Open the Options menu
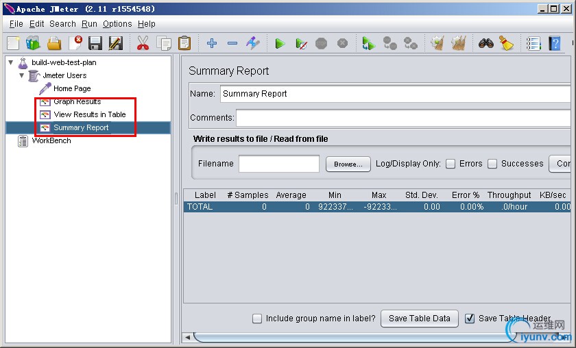The height and width of the screenshot is (348, 576). 117,24
